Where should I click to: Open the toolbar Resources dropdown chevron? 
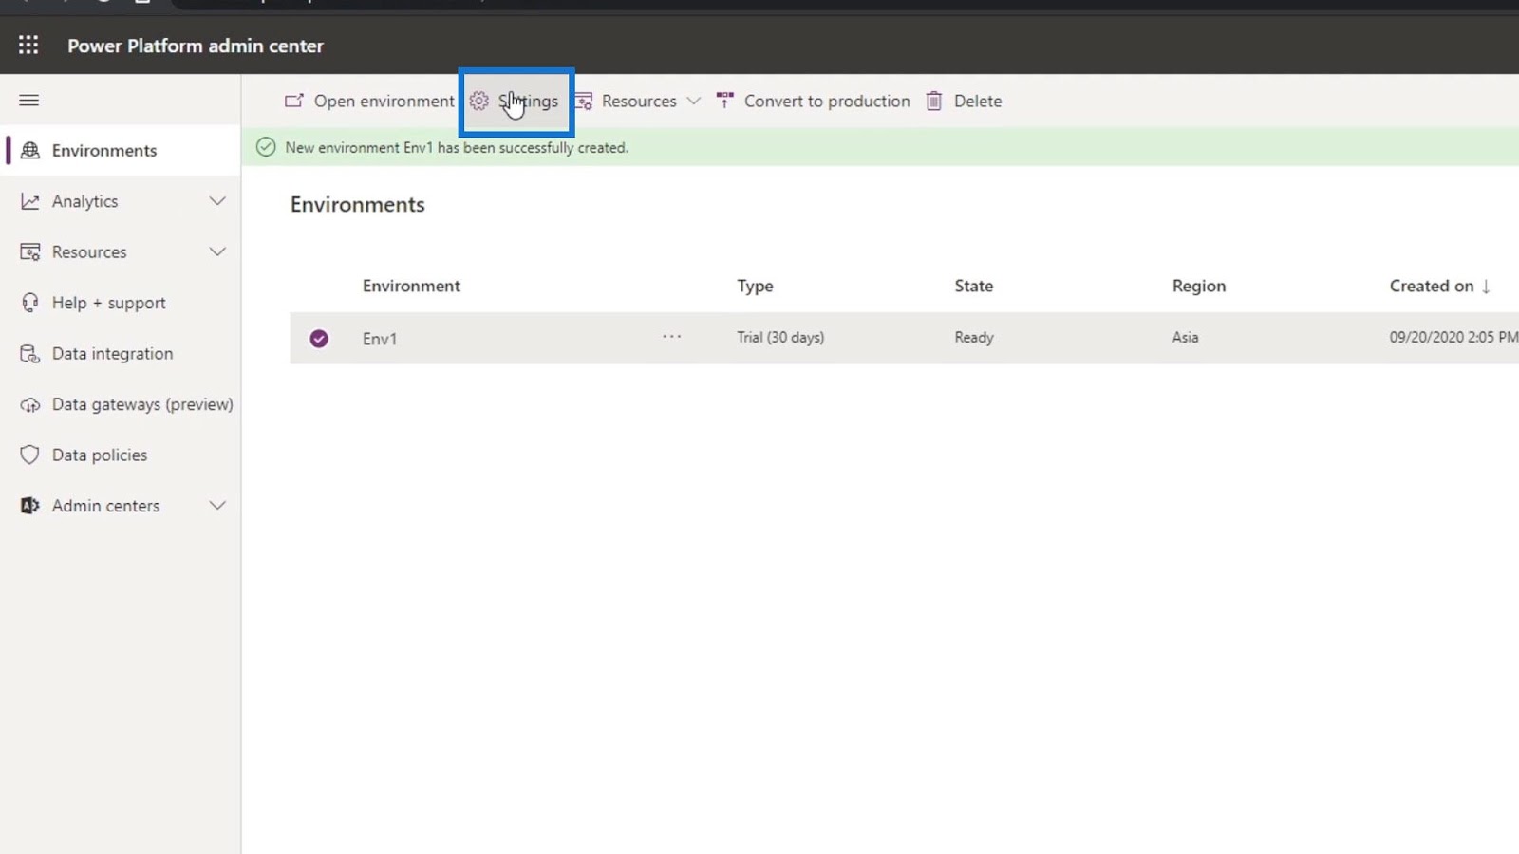coord(693,101)
